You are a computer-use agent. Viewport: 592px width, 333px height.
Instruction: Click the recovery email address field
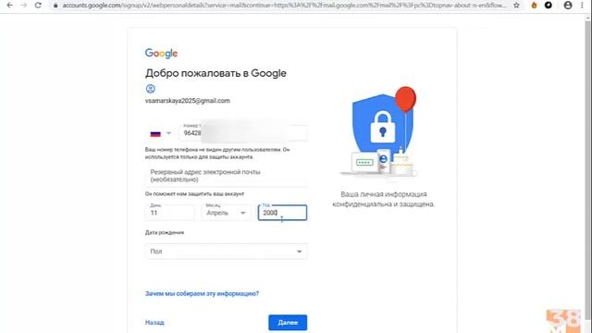(x=226, y=176)
